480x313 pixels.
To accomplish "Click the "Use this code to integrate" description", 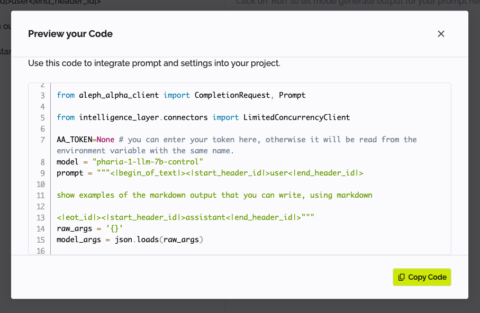I will coord(154,63).
